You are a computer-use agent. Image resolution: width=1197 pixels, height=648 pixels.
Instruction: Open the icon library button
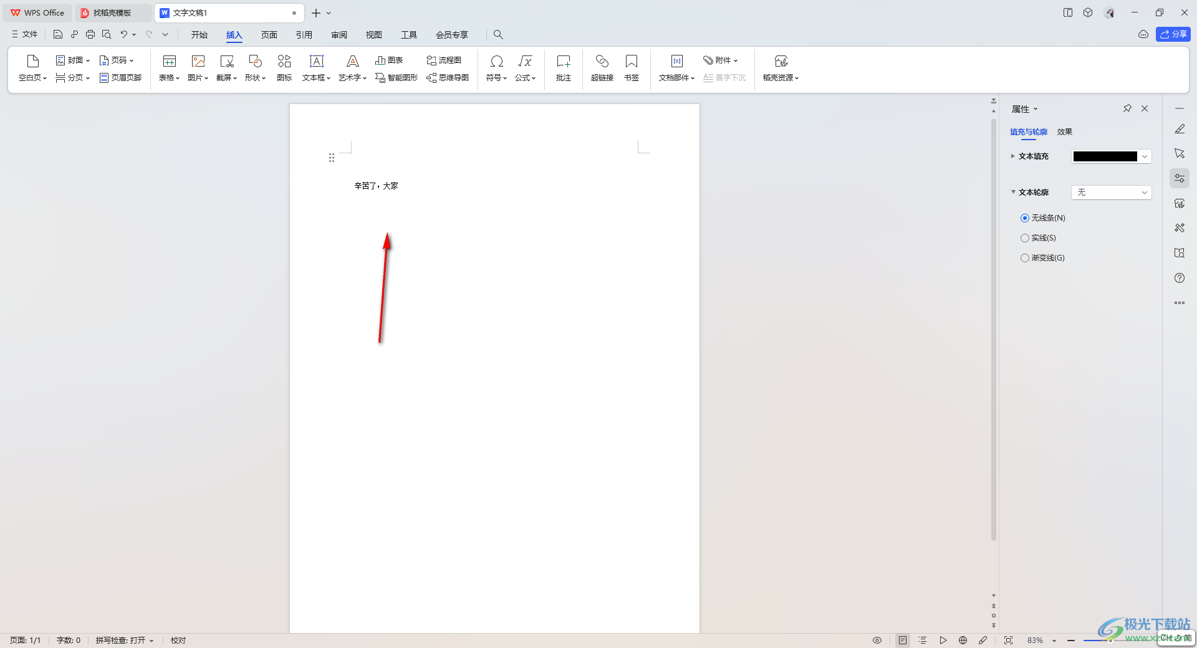tap(284, 68)
